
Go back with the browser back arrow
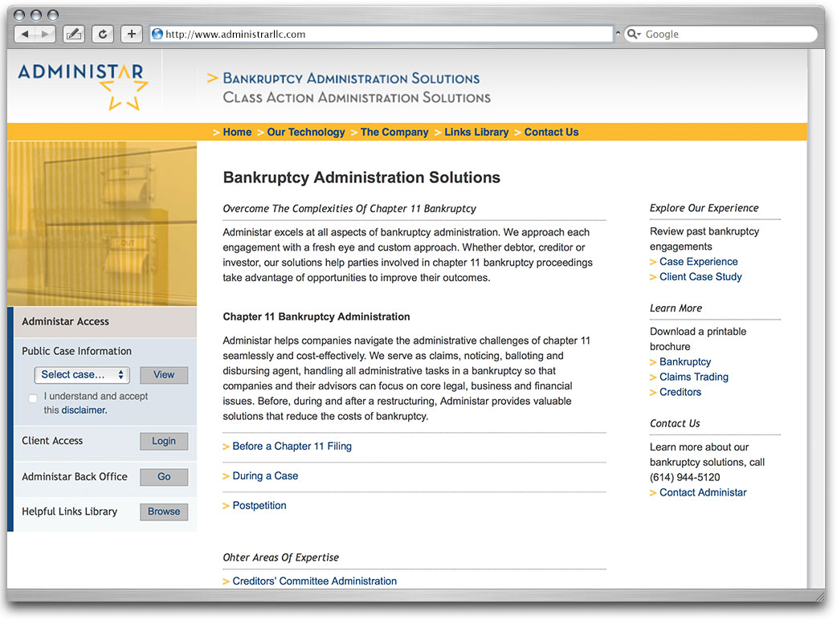(25, 35)
